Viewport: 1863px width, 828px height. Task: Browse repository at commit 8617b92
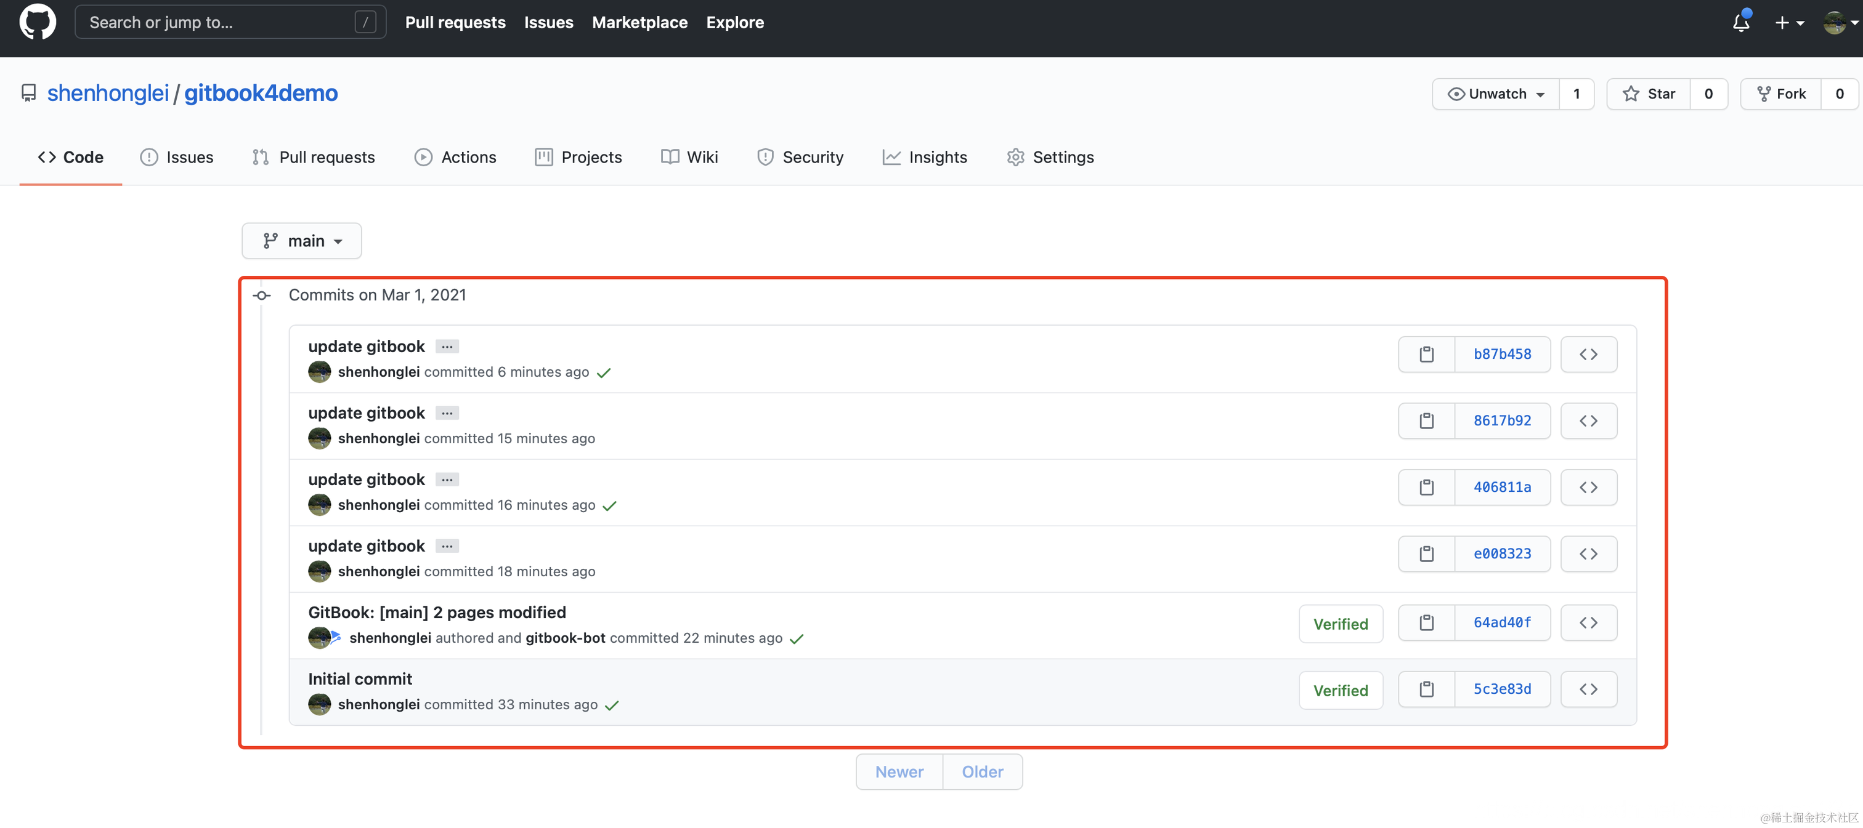[x=1588, y=420]
